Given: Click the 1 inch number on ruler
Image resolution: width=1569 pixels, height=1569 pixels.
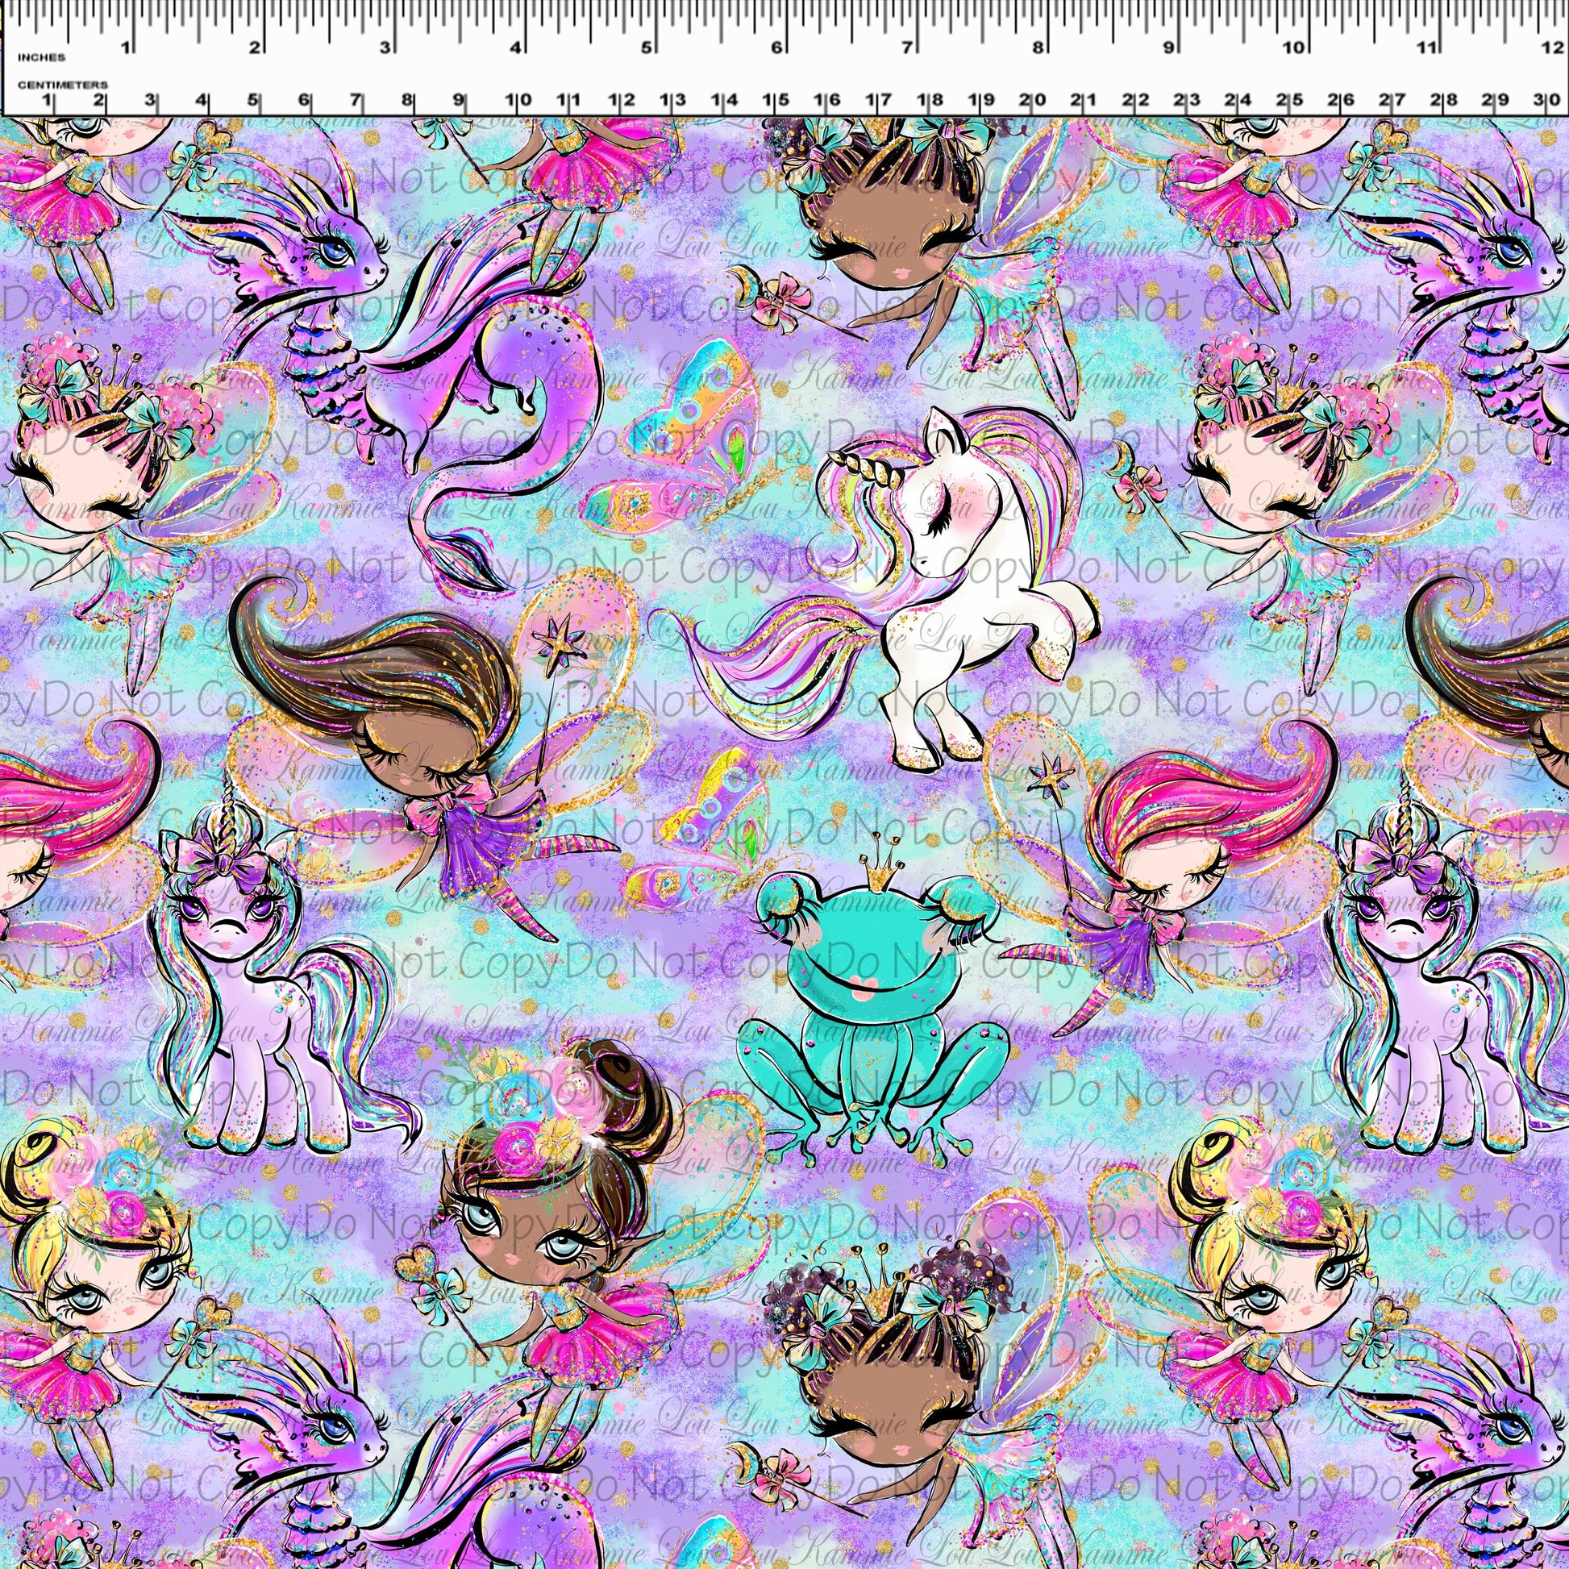Looking at the screenshot, I should click(126, 47).
